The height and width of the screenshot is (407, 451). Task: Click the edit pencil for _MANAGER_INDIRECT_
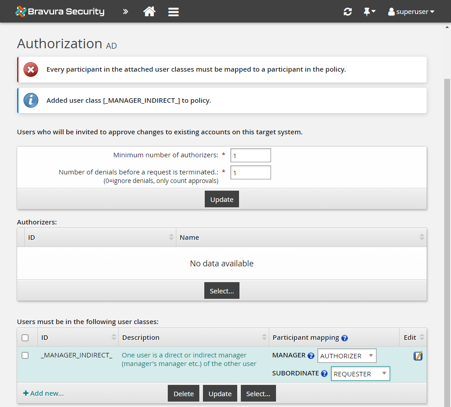418,356
